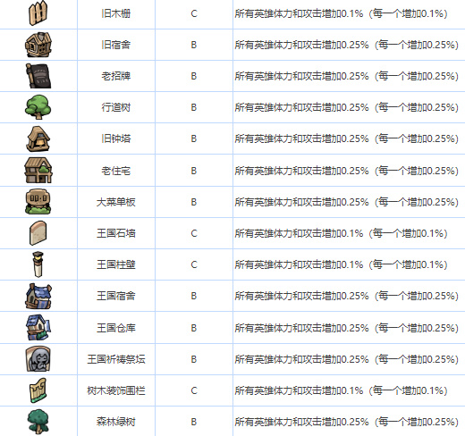Click grade B in the 老住宅 row
The image size is (465, 436).
(194, 171)
